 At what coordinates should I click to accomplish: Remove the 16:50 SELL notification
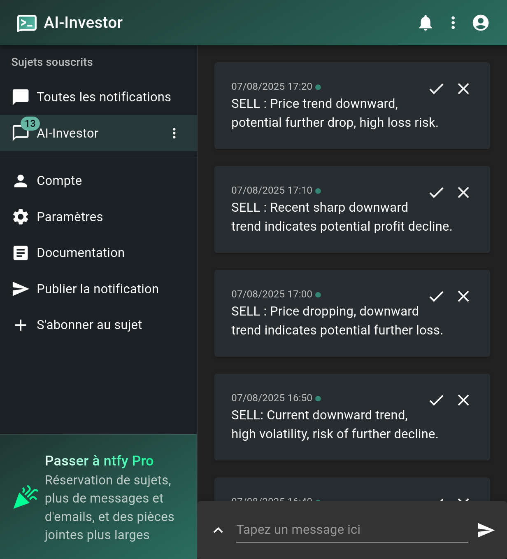coord(463,400)
